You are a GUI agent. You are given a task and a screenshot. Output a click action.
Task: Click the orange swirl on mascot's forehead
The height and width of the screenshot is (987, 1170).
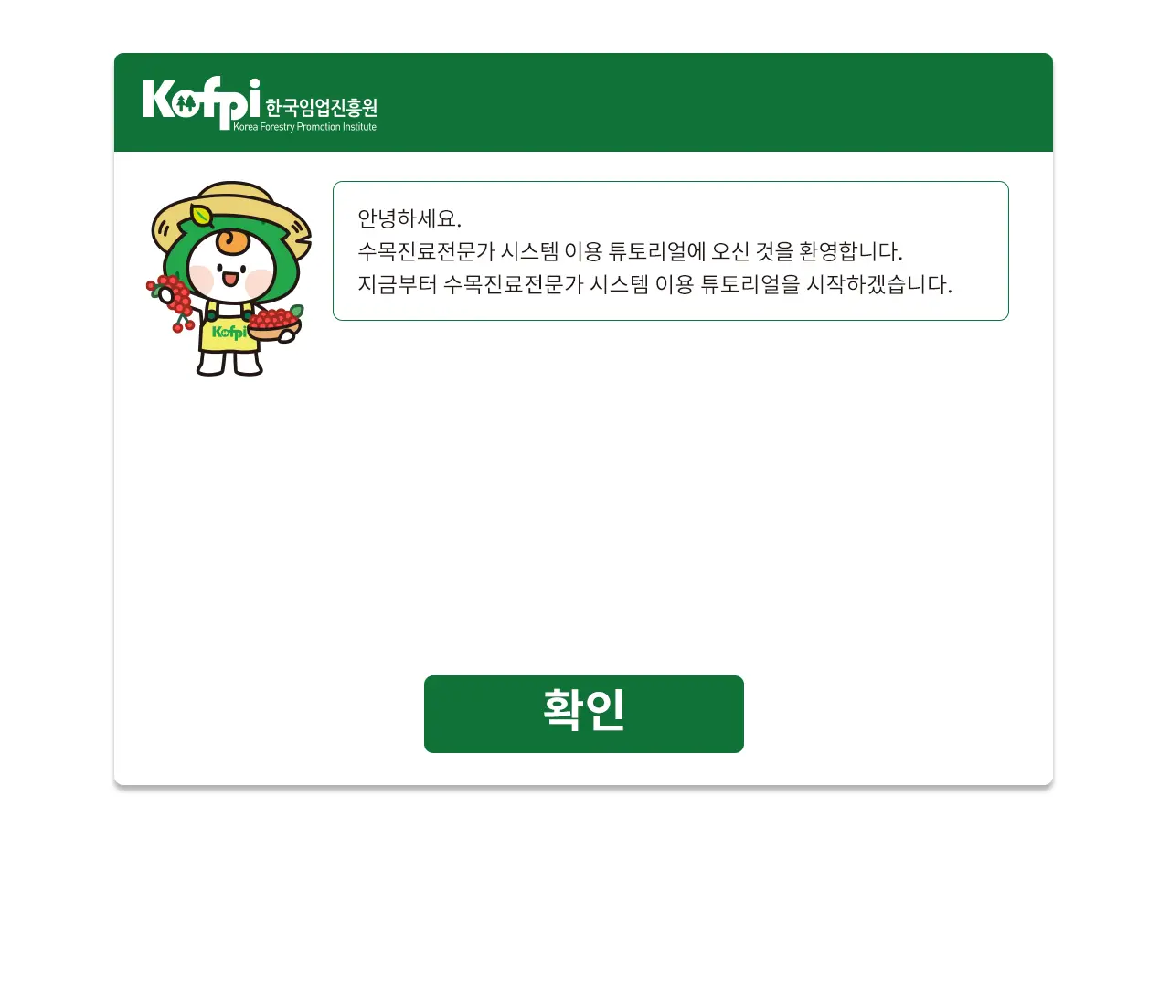[x=231, y=241]
